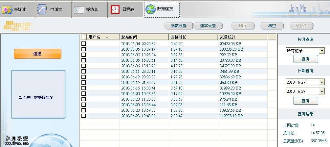The width and height of the screenshot is (330, 147).
Task: Toggle the select-all checkbox in table header
Action: point(83,37)
